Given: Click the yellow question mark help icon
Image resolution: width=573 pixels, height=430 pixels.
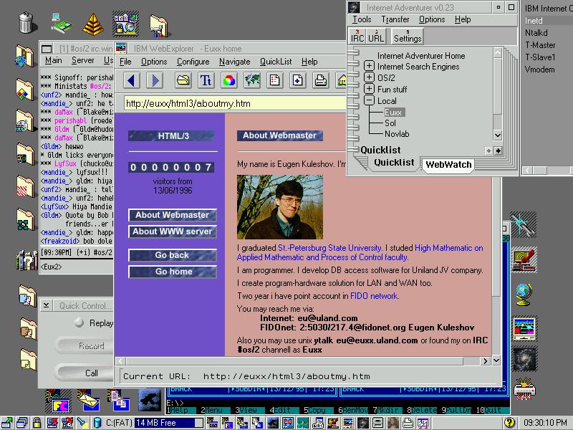Looking at the screenshot, I should pos(509,423).
